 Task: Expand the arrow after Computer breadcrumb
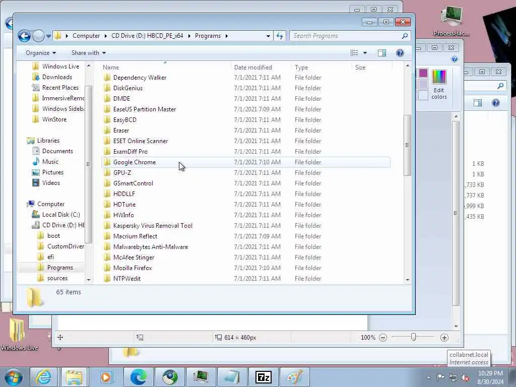(106, 36)
